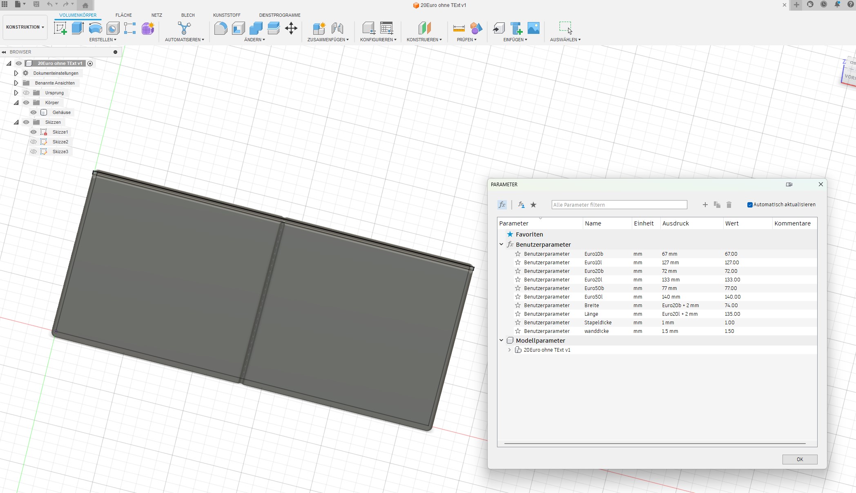Open the Ändern dropdown menu
This screenshot has width=856, height=493.
(254, 40)
